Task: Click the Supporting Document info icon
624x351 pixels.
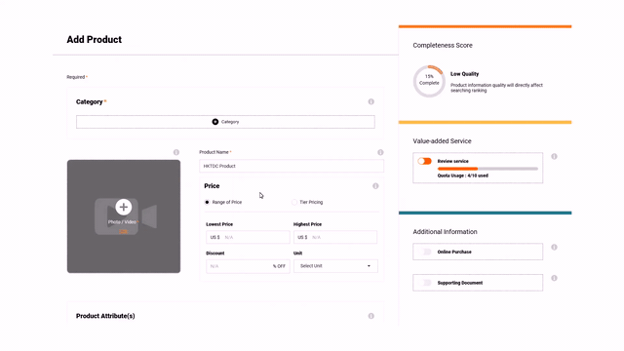Action: click(554, 278)
